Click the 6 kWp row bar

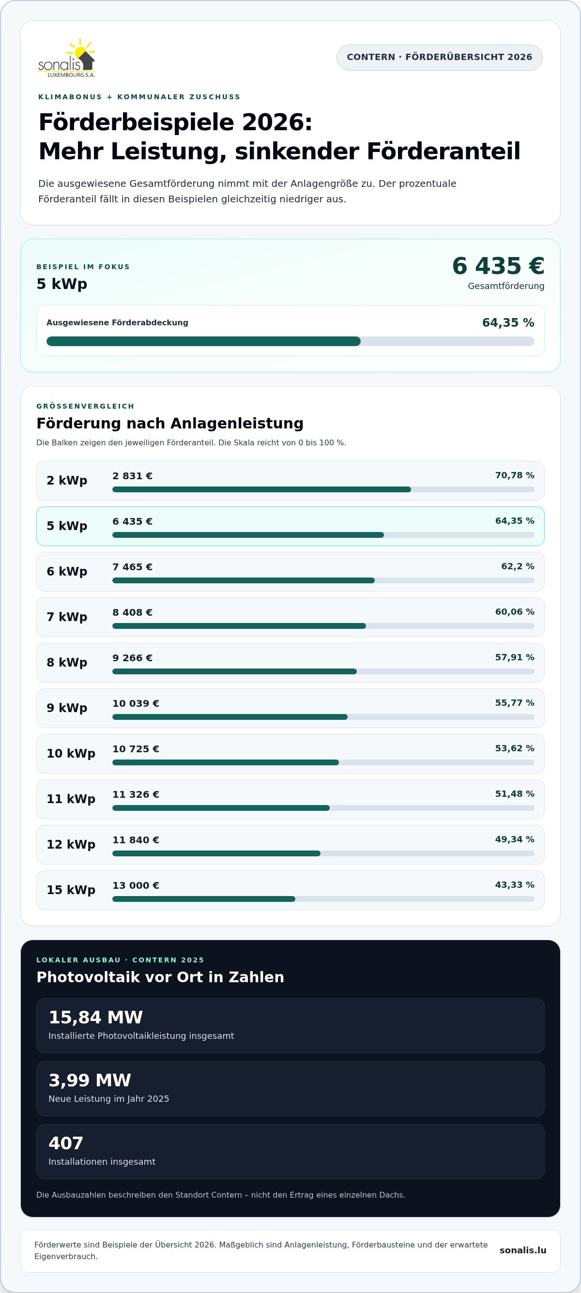click(x=323, y=580)
